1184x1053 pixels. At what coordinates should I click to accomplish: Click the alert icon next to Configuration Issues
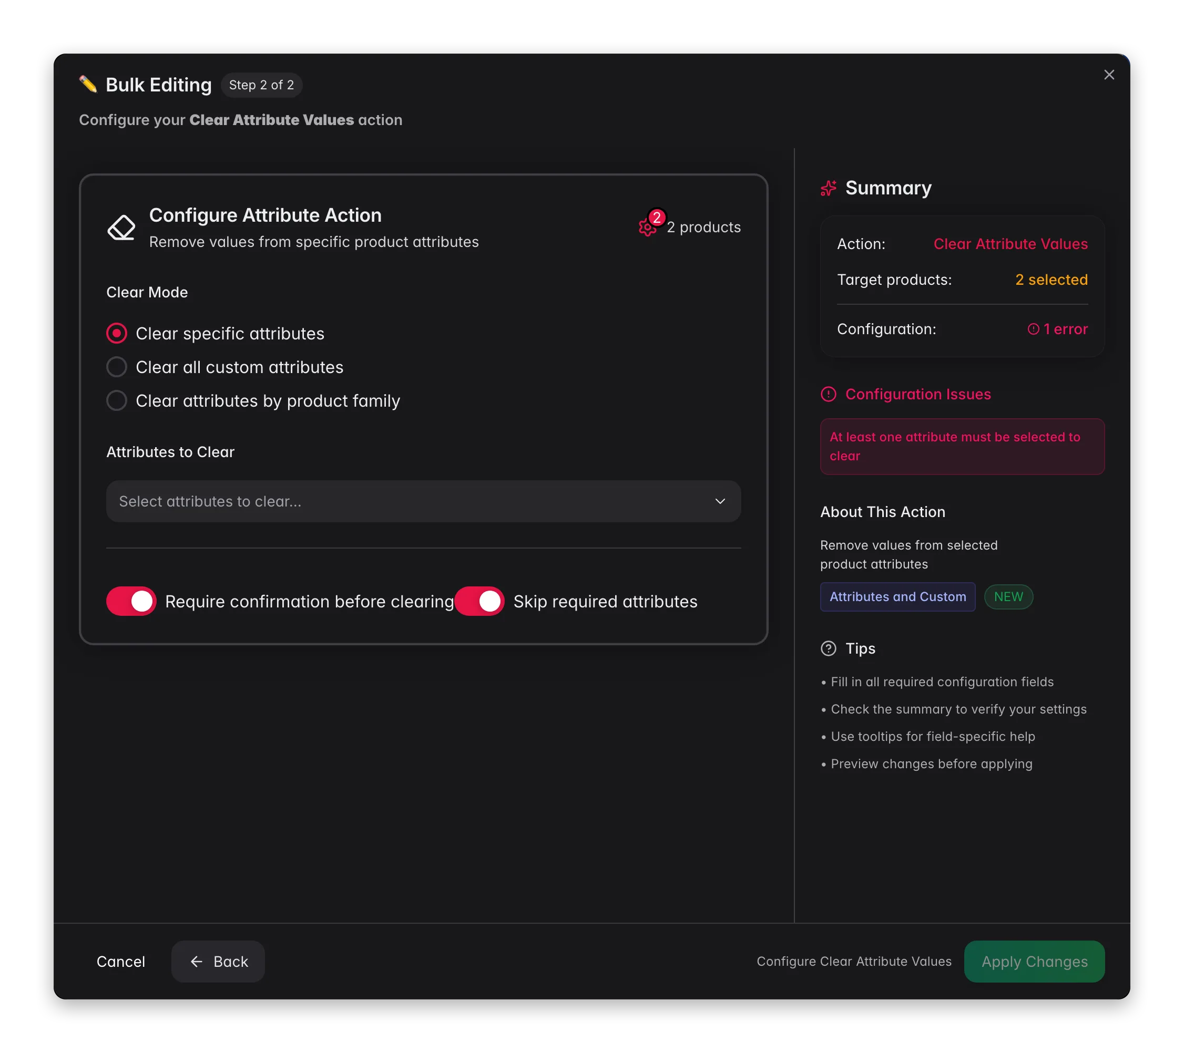[x=829, y=394]
